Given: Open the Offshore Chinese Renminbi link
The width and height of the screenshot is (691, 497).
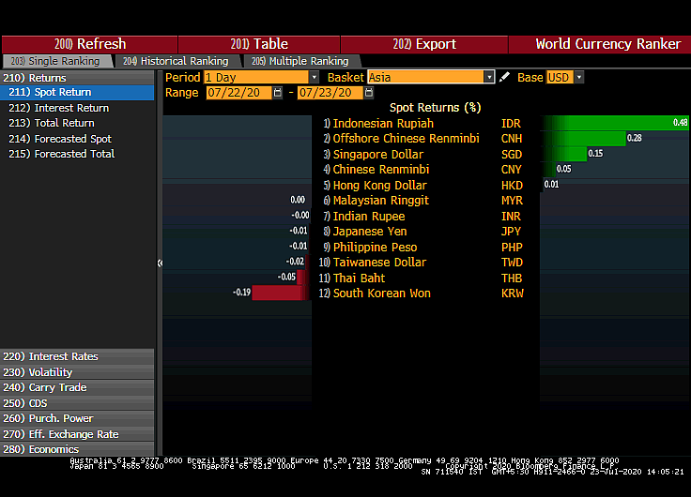Looking at the screenshot, I should tap(406, 138).
